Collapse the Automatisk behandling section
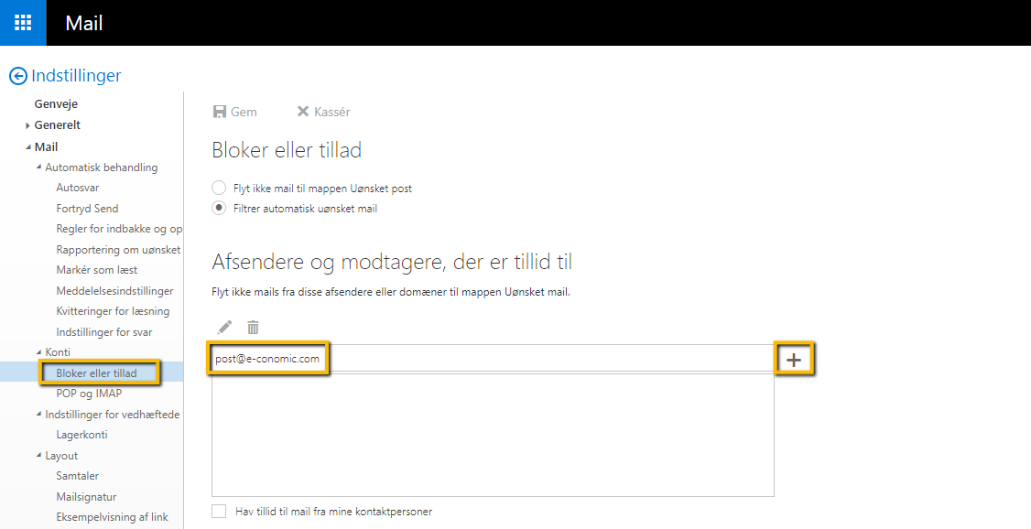 click(38, 167)
